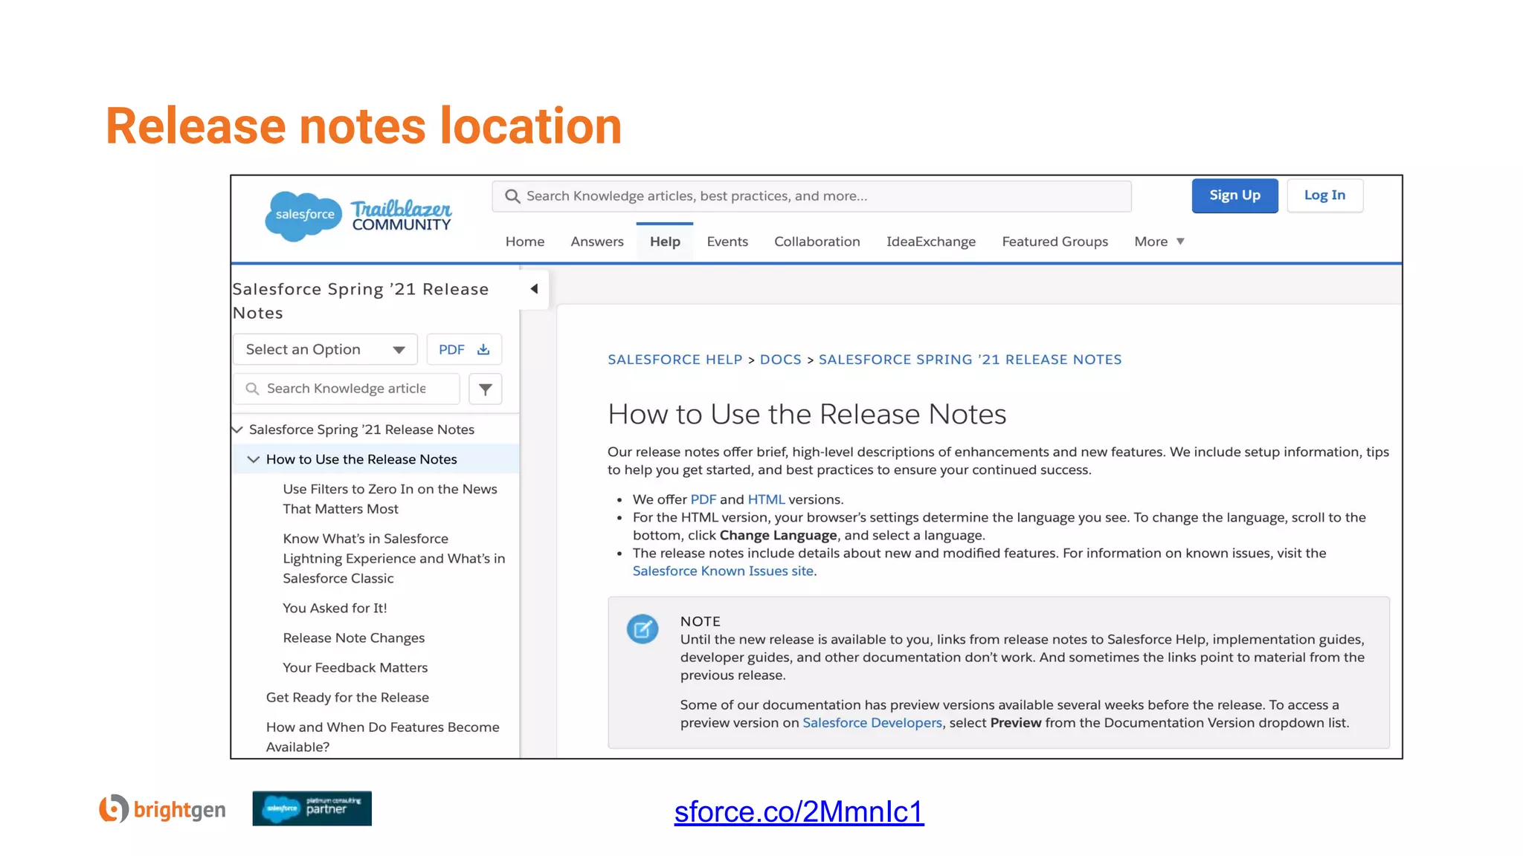Screen dimensions: 1523x856
Task: Open the Events tab
Action: (x=727, y=241)
